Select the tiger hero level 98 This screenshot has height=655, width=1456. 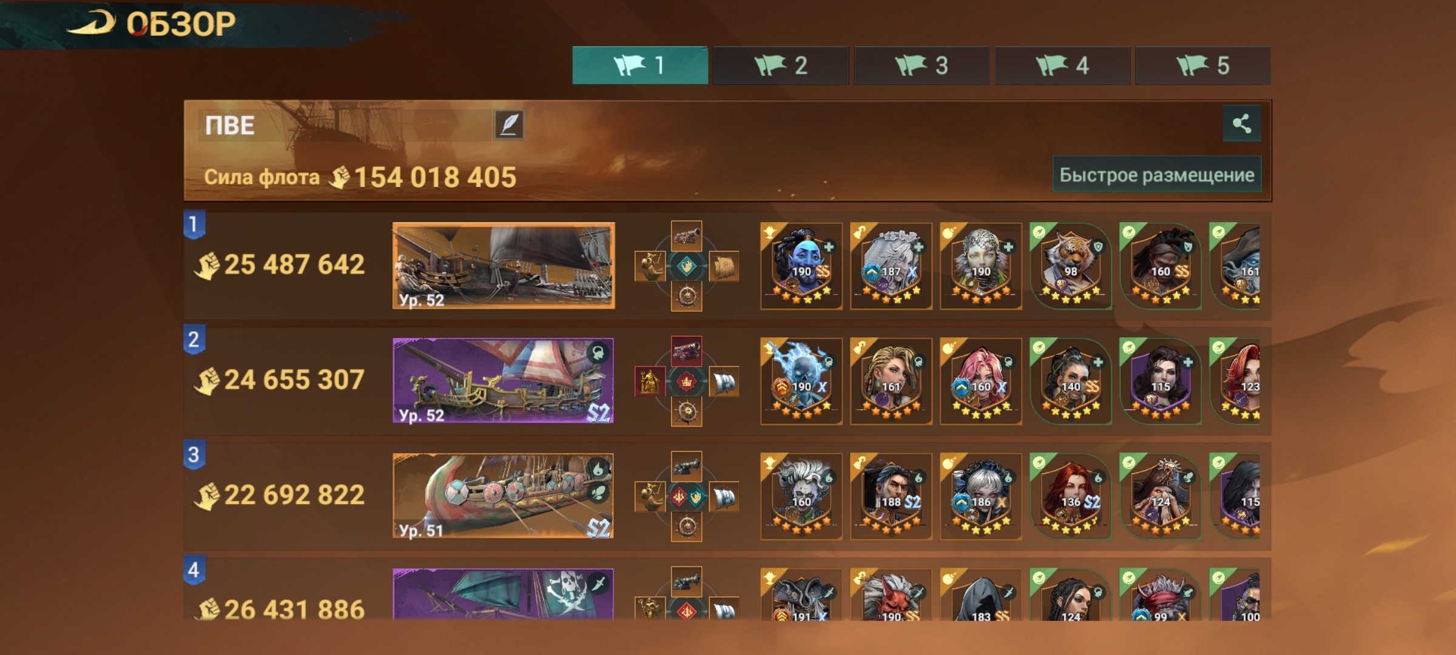coord(1071,266)
